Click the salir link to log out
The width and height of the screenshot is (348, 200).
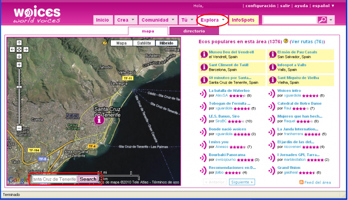pos(285,6)
